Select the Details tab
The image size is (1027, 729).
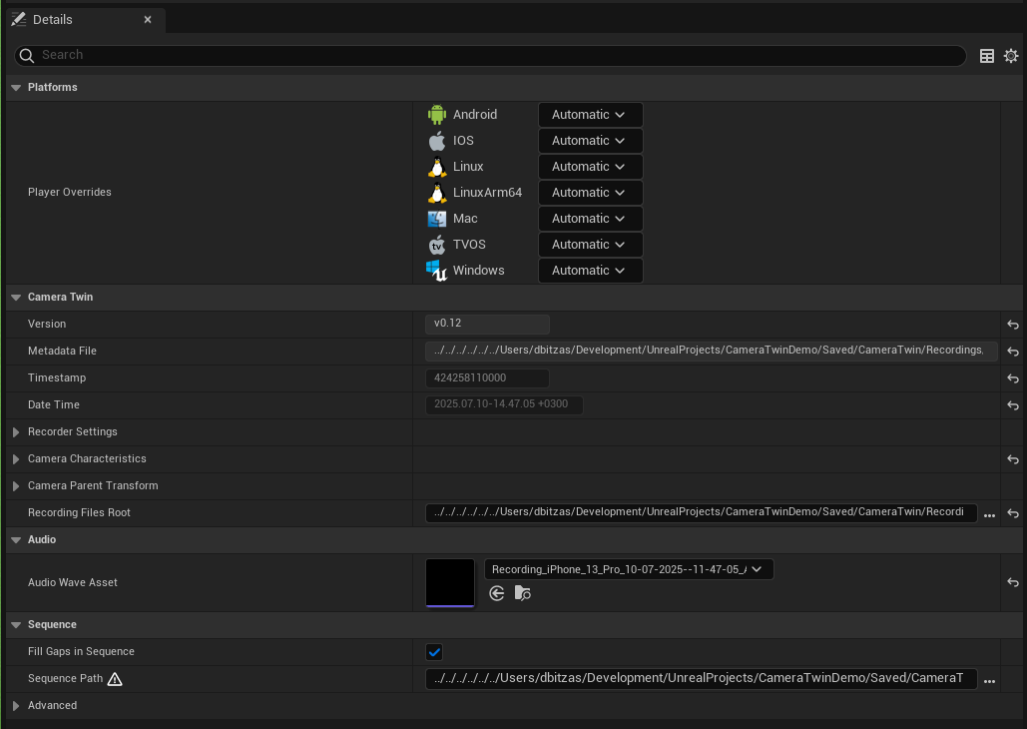53,20
